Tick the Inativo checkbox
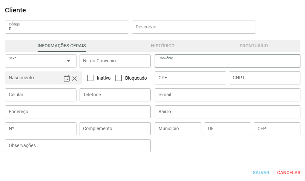305x181 pixels. click(x=90, y=78)
